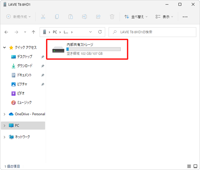Click the 1 個の項目 status text
Viewport: 200px width, 170px height.
pyautogui.click(x=12, y=166)
